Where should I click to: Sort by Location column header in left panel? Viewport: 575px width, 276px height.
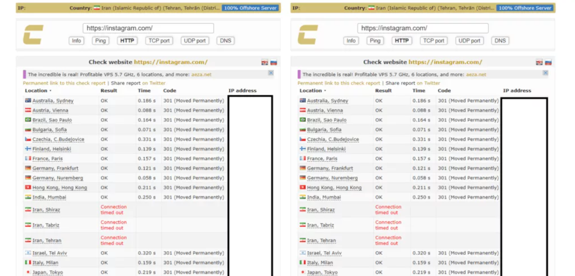[x=36, y=90]
